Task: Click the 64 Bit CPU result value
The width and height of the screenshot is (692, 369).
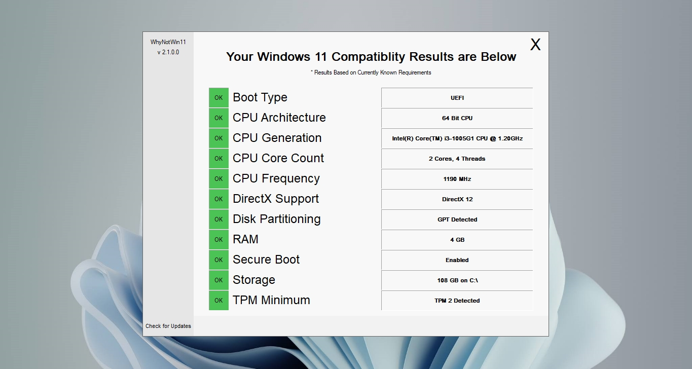Action: [x=457, y=118]
